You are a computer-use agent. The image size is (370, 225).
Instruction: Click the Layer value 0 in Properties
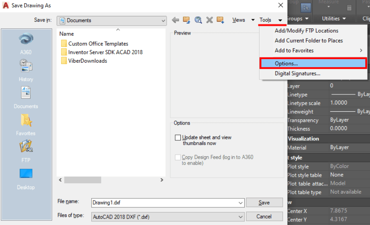tap(331, 86)
